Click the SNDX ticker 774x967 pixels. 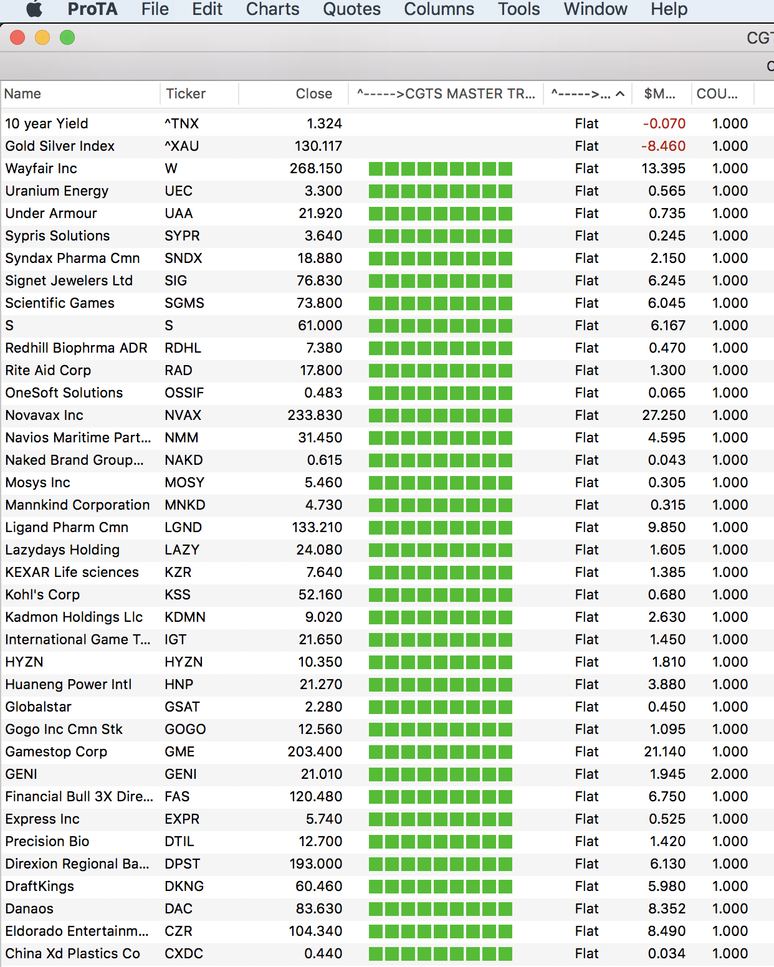click(183, 259)
